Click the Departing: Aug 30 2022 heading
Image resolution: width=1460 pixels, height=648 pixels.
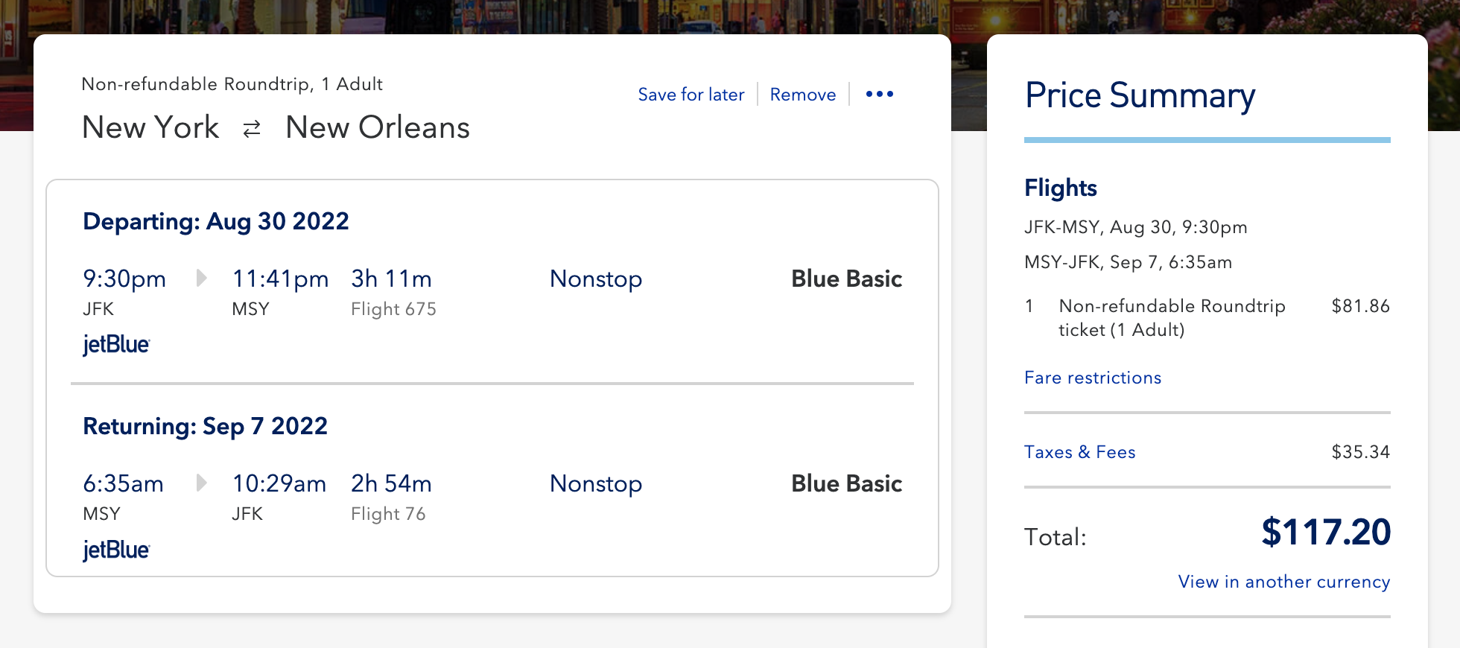click(216, 221)
